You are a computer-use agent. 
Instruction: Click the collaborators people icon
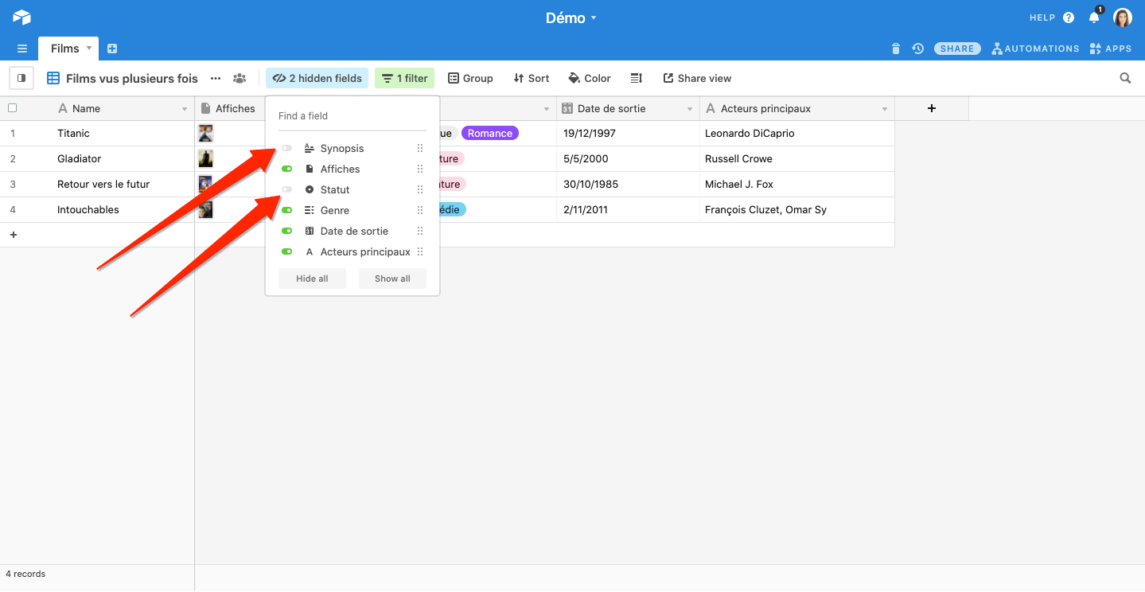pyautogui.click(x=240, y=78)
